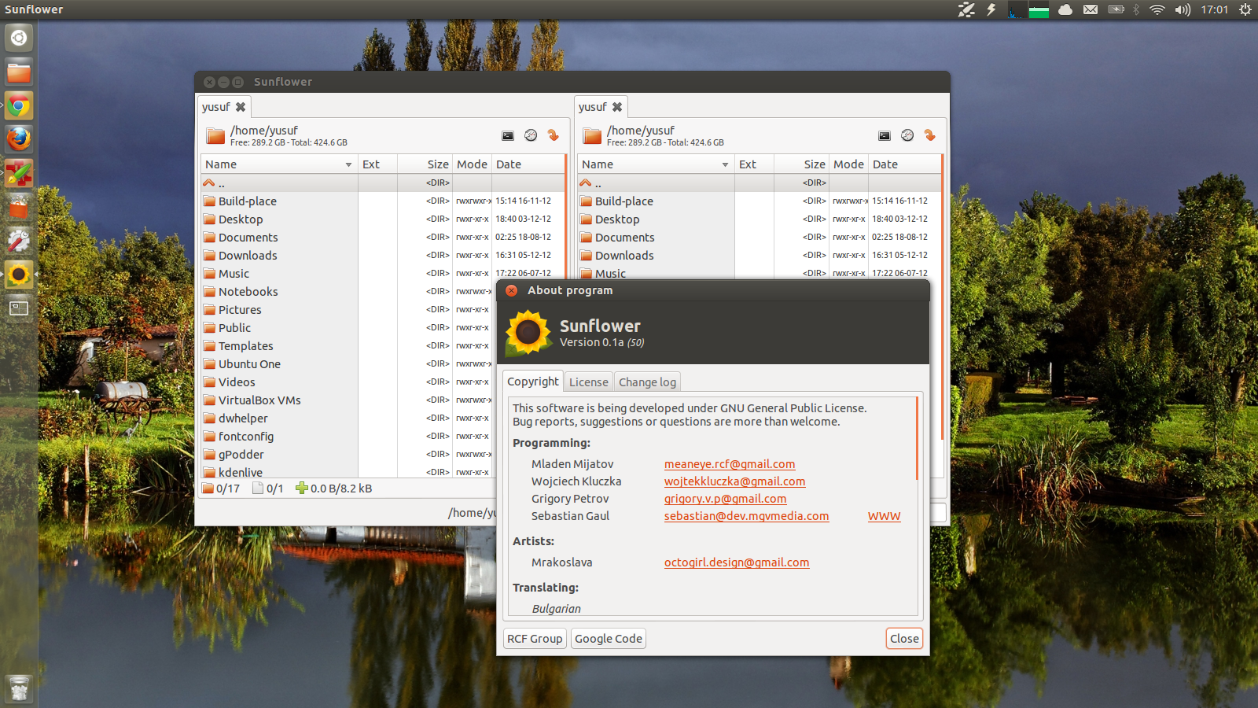Open the messaging envelope indicator
The height and width of the screenshot is (708, 1258).
pos(1091,9)
